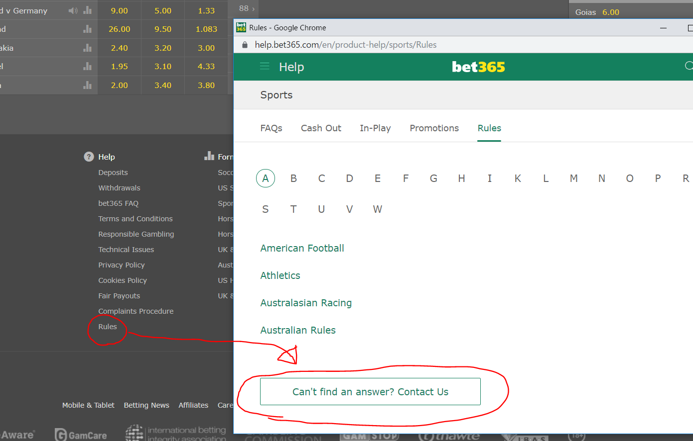The width and height of the screenshot is (693, 441).
Task: Click Can't find an answer? Contact Us button
Action: (370, 392)
